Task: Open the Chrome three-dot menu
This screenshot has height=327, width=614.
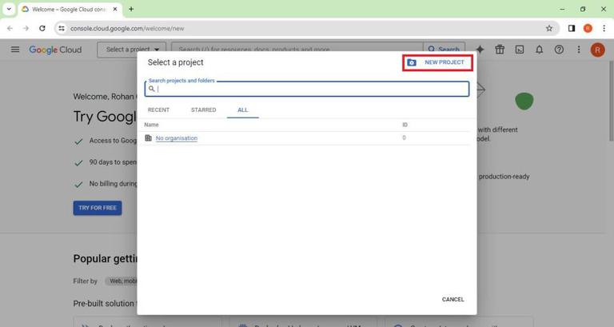Action: pos(604,28)
